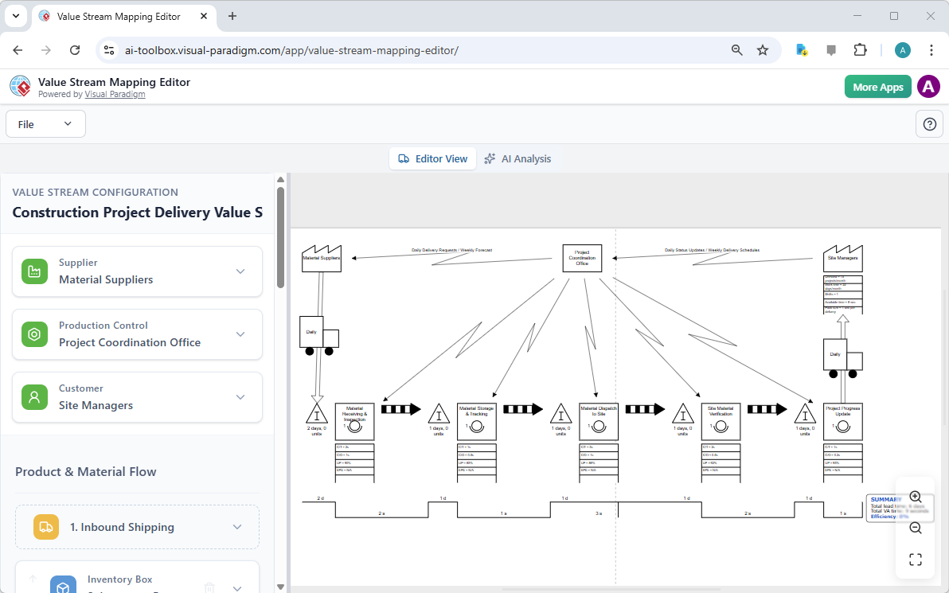Image resolution: width=949 pixels, height=593 pixels.
Task: Click the fit-to-screen icon on the canvas
Action: click(x=915, y=559)
